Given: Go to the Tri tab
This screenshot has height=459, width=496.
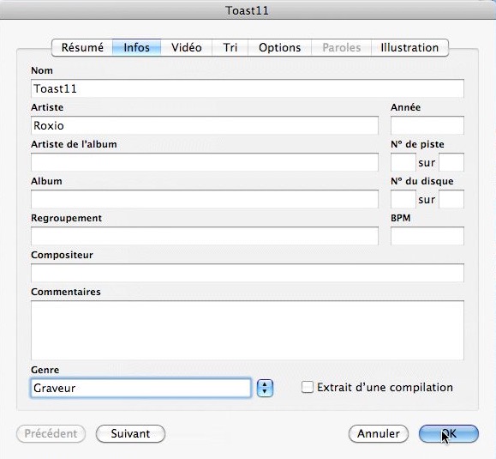Looking at the screenshot, I should pyautogui.click(x=230, y=48).
